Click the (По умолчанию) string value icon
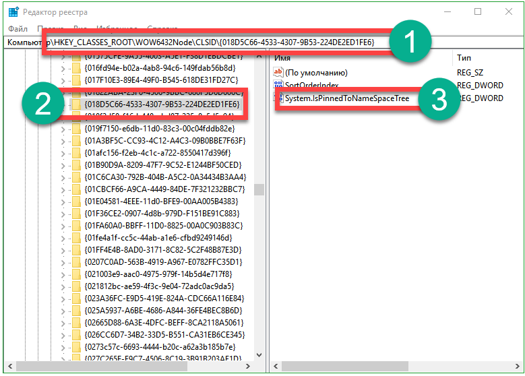Image resolution: width=525 pixels, height=376 pixels. pyautogui.click(x=278, y=72)
